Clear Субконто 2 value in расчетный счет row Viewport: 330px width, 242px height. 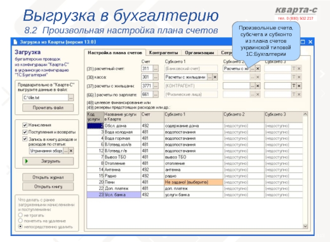coord(257,69)
